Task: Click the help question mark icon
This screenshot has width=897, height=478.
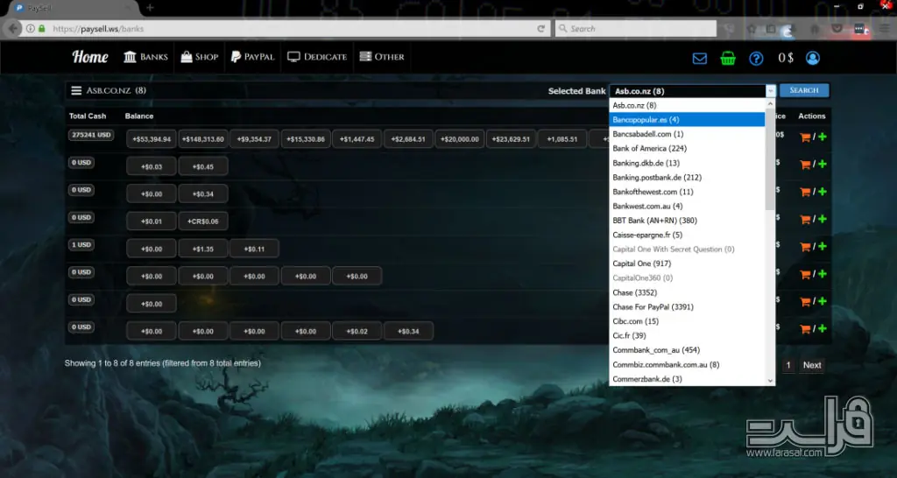Action: coord(756,59)
